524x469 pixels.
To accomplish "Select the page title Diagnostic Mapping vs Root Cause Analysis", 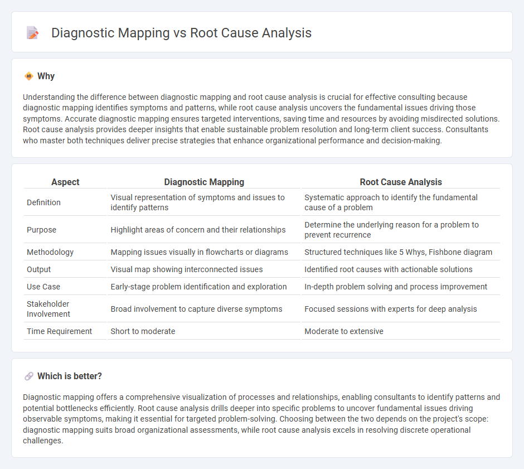I will (181, 33).
